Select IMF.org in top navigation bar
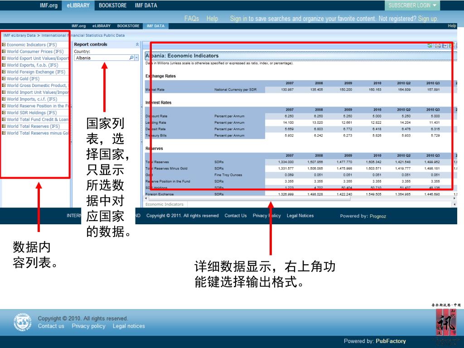This screenshot has width=464, height=348. [x=49, y=5]
